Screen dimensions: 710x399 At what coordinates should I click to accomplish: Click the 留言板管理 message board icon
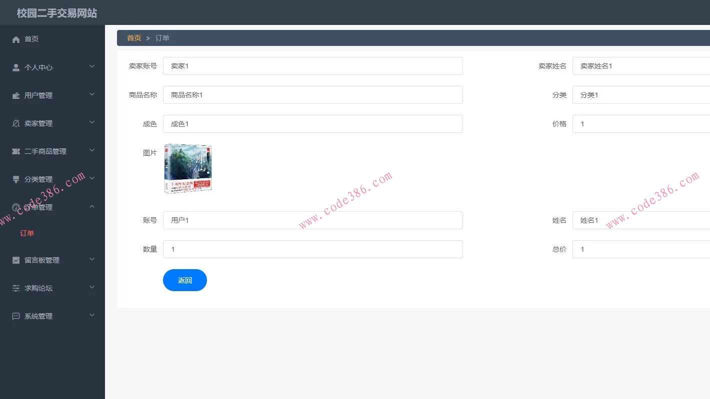15,260
